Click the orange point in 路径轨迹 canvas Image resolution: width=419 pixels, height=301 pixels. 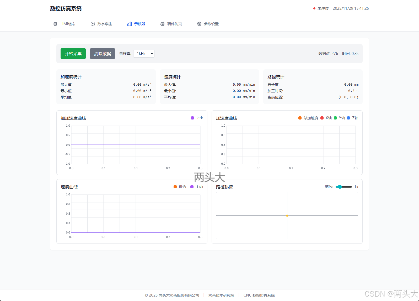coord(287,216)
